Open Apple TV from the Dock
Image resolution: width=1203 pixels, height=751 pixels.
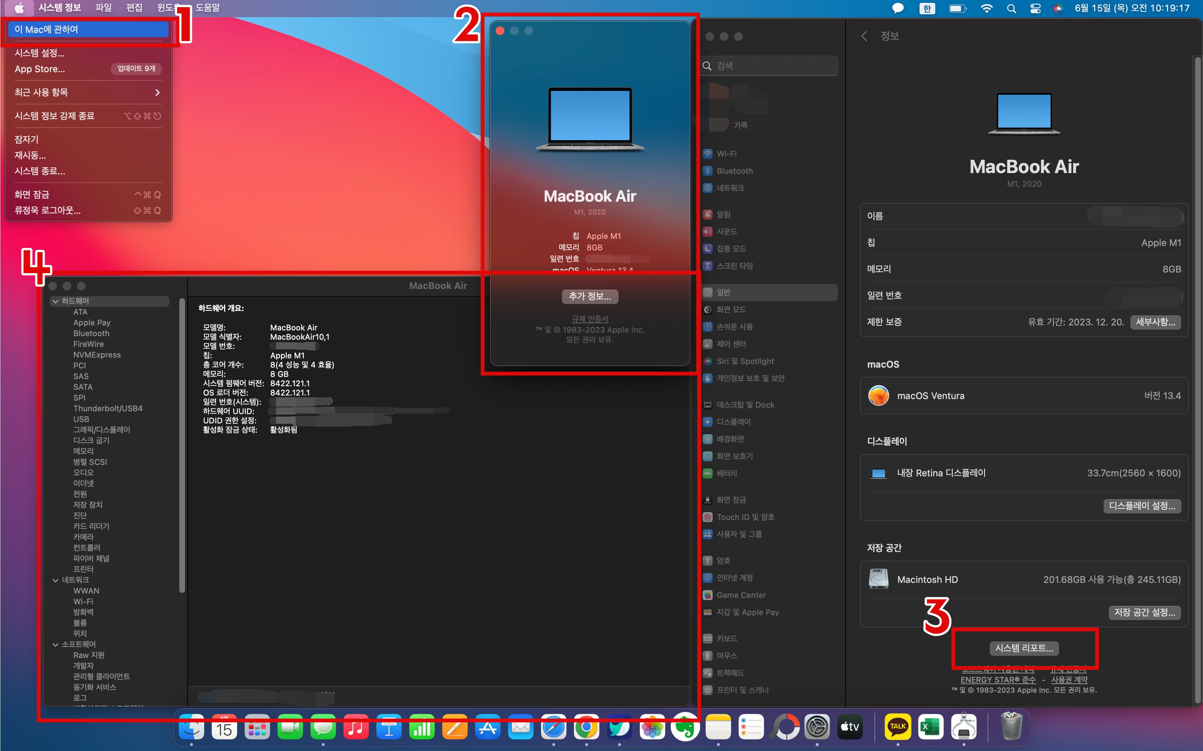pyautogui.click(x=850, y=727)
